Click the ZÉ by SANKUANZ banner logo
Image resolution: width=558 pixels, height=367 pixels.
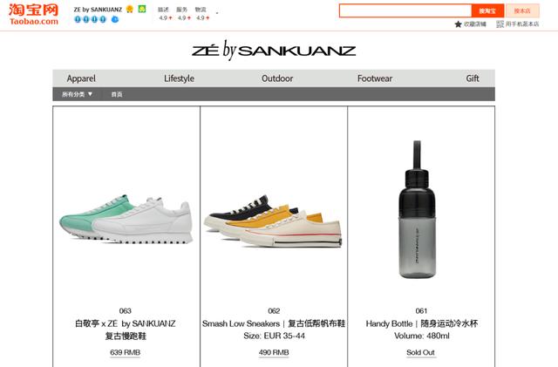[274, 51]
